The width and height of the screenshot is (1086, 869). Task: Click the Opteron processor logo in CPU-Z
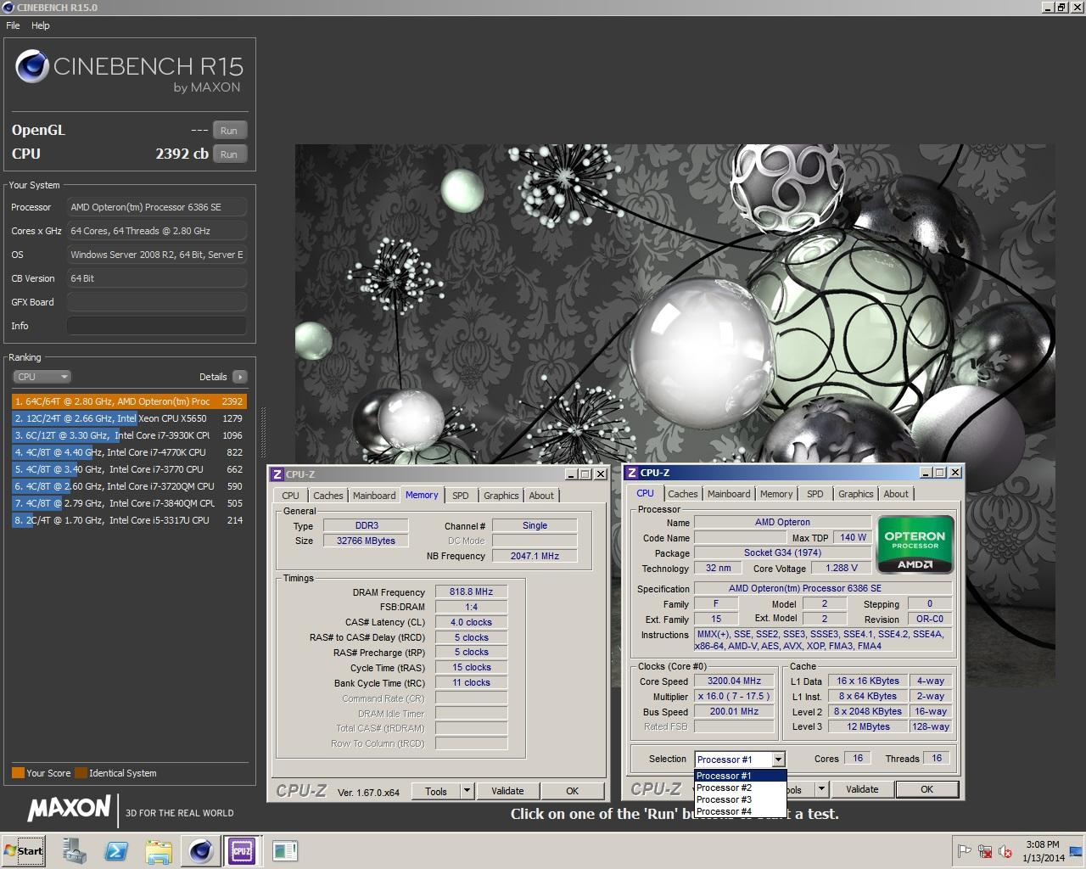coord(915,544)
